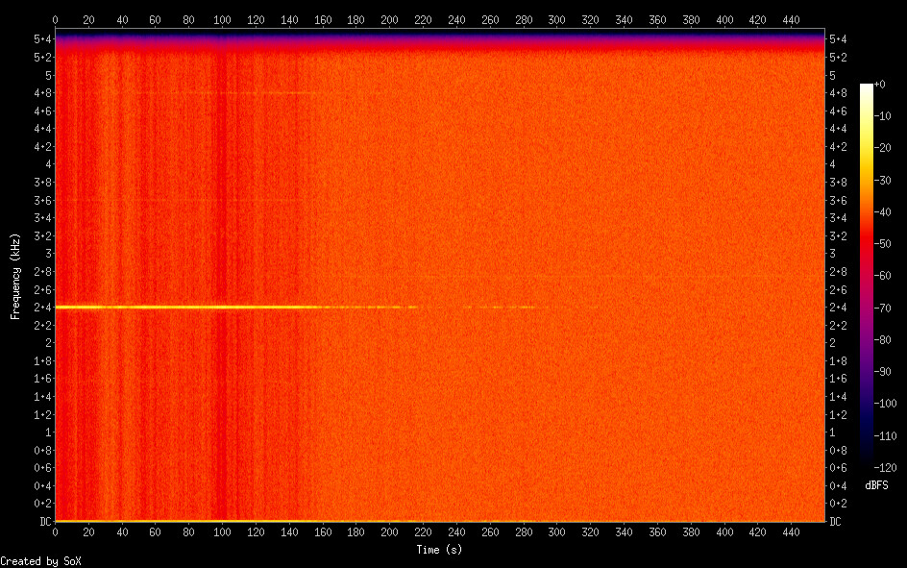Image resolution: width=907 pixels, height=568 pixels.
Task: Click the 'Created by SoX' text
Action: point(39,560)
